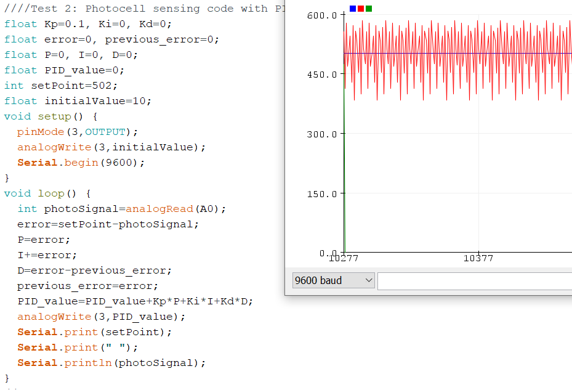Toggle the green series legend square

click(x=368, y=8)
